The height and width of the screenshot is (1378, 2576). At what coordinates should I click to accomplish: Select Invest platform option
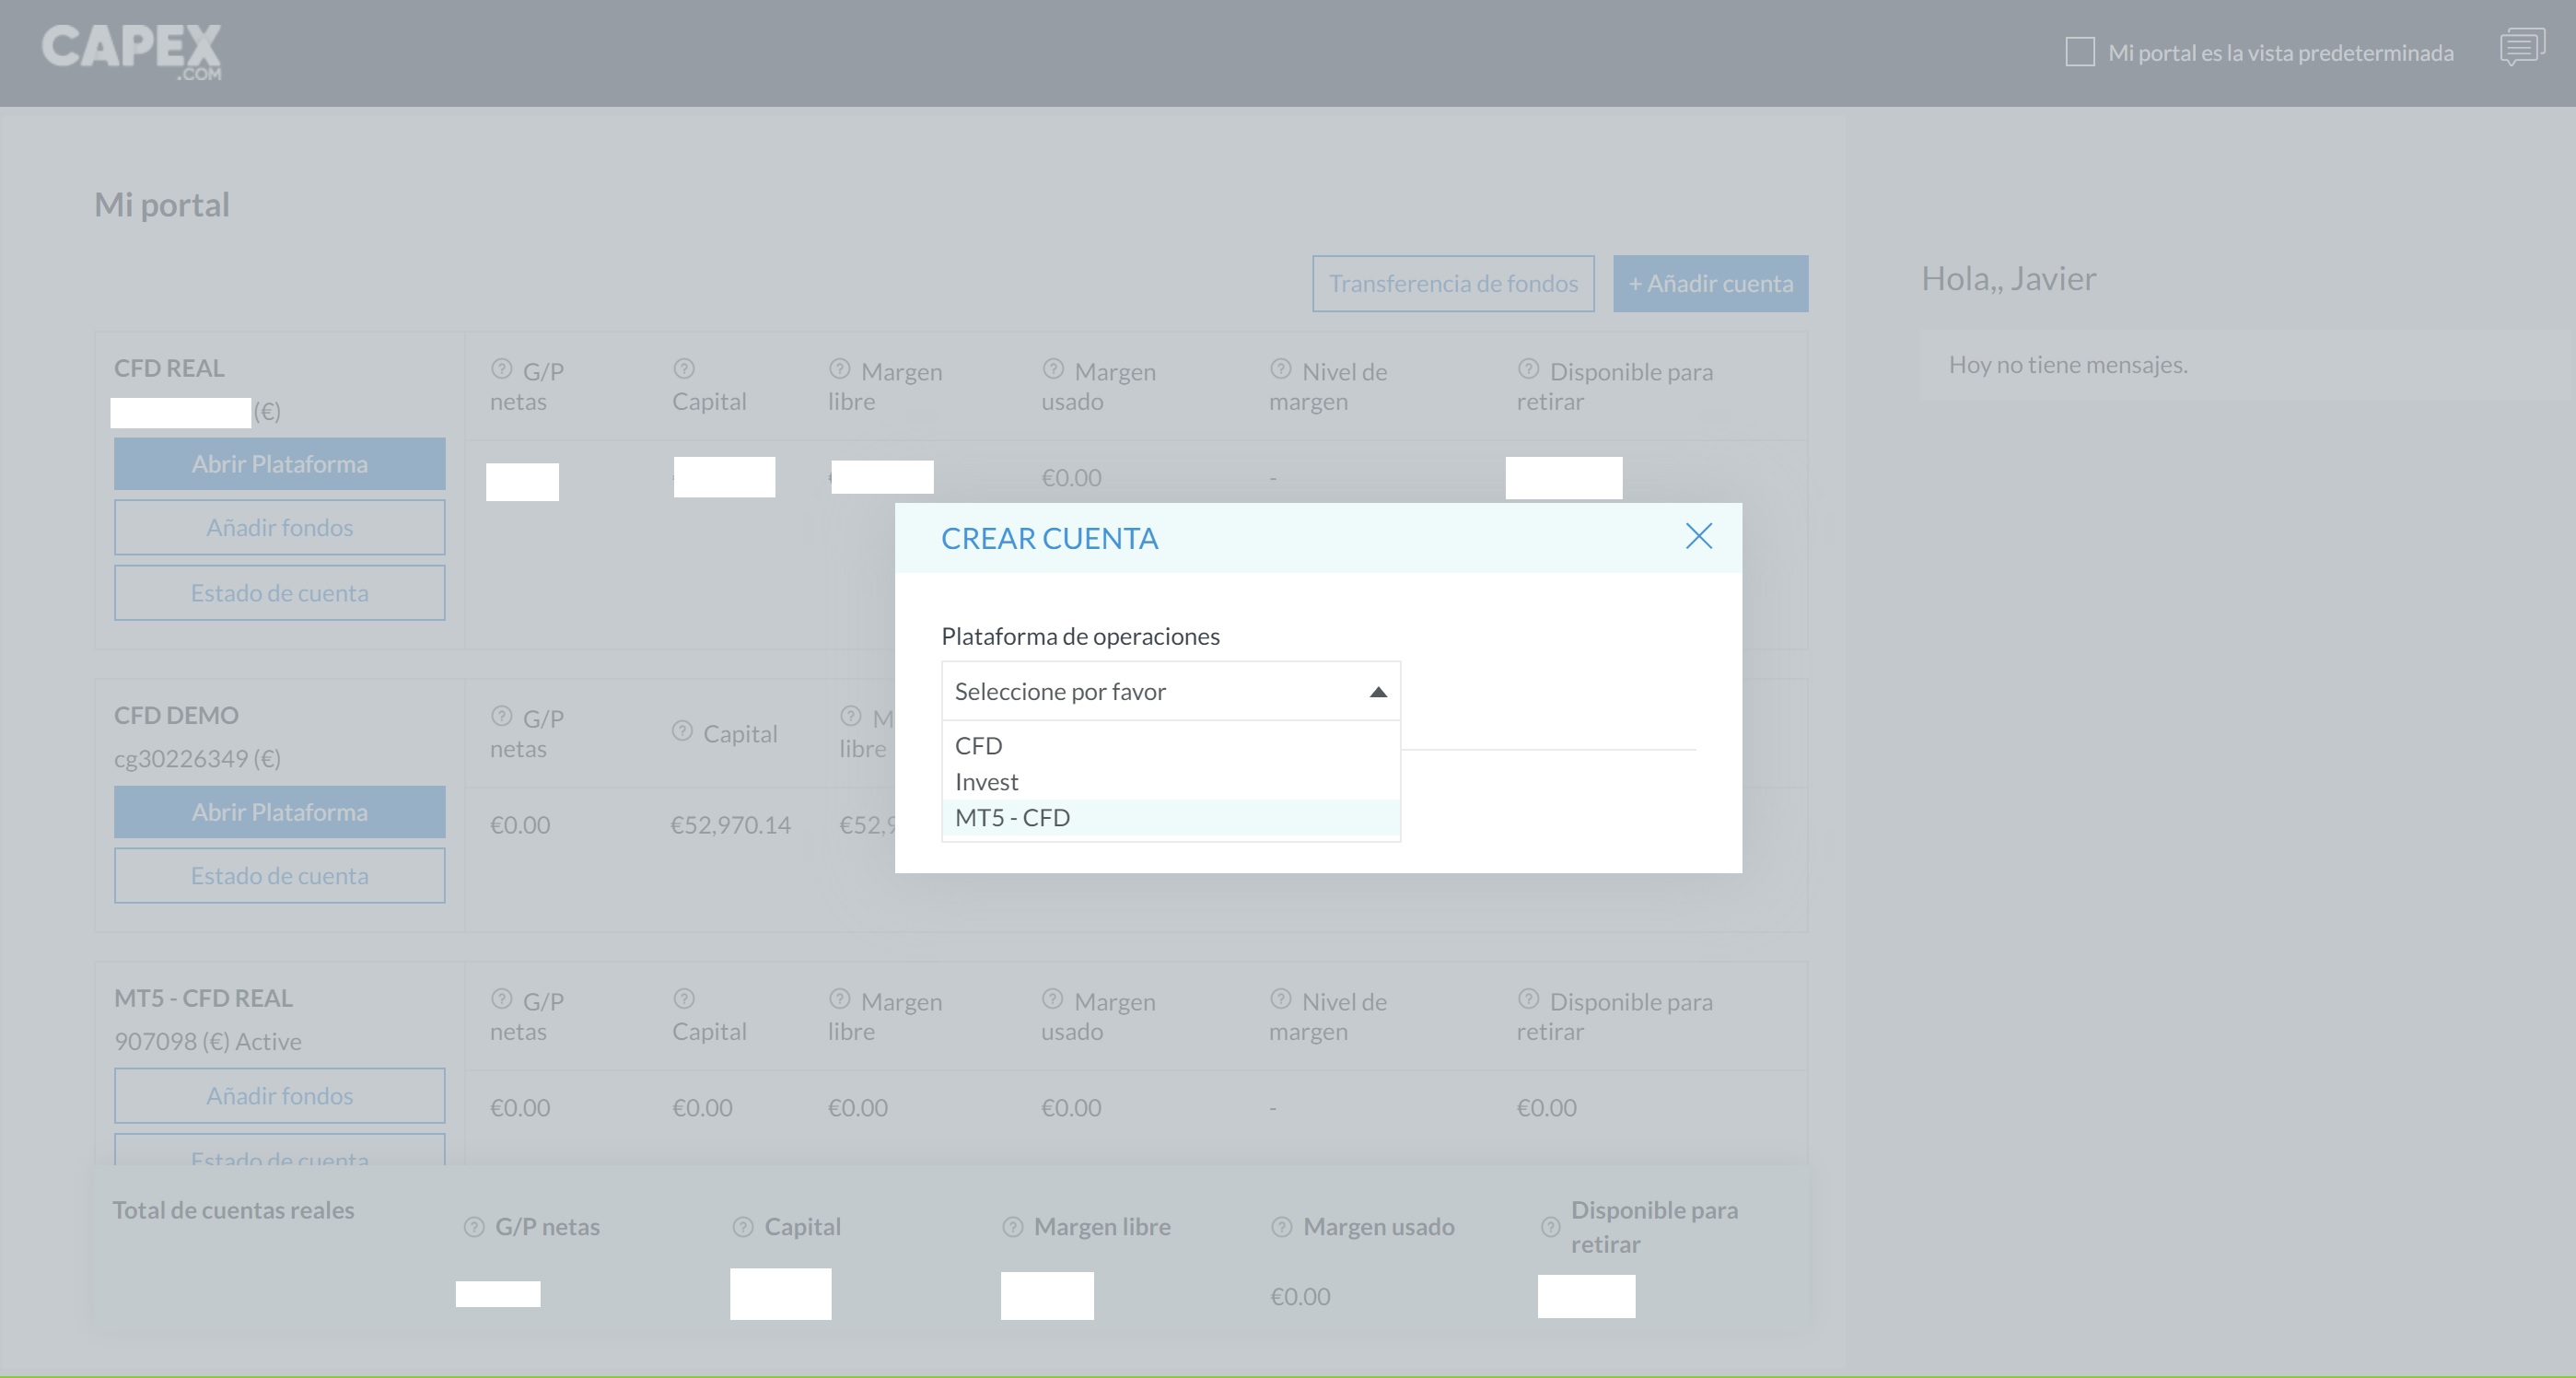pos(986,782)
